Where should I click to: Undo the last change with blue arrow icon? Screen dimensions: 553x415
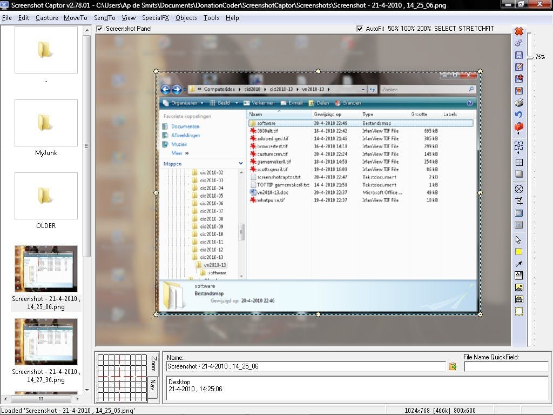[x=519, y=115]
